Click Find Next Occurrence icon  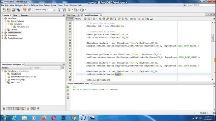click(107, 19)
